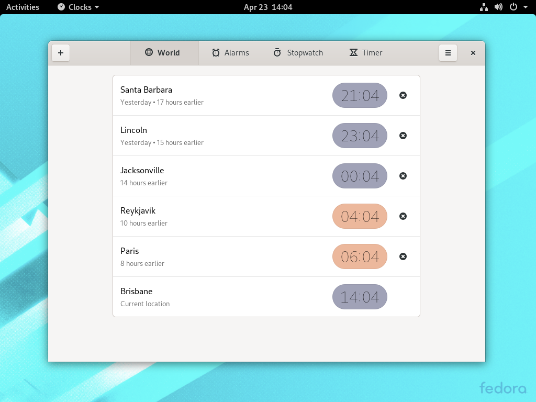Click the Stopwatch icon
536x402 pixels.
coord(276,52)
